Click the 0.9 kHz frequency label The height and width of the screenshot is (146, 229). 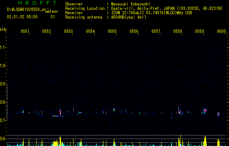click(x=3, y=84)
